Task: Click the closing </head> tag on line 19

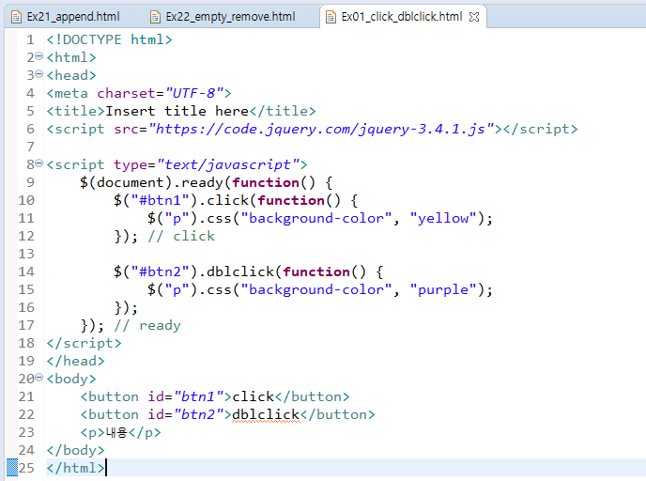Action: click(x=76, y=361)
